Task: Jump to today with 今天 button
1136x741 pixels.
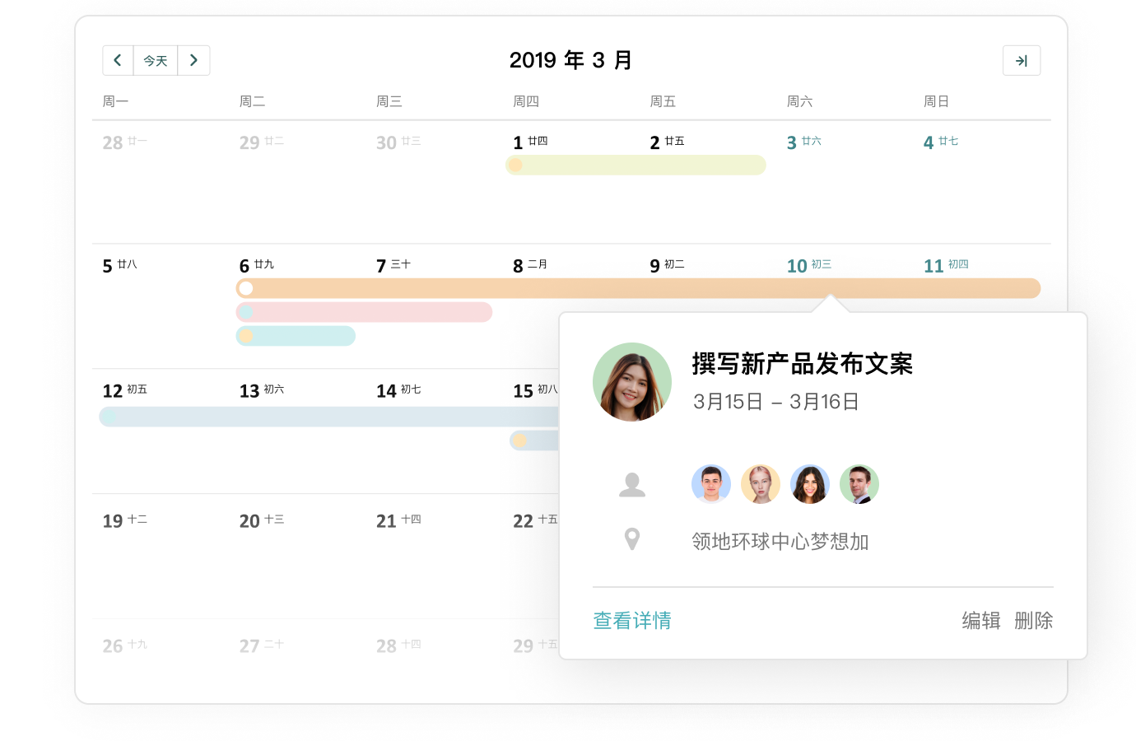Action: click(x=156, y=60)
